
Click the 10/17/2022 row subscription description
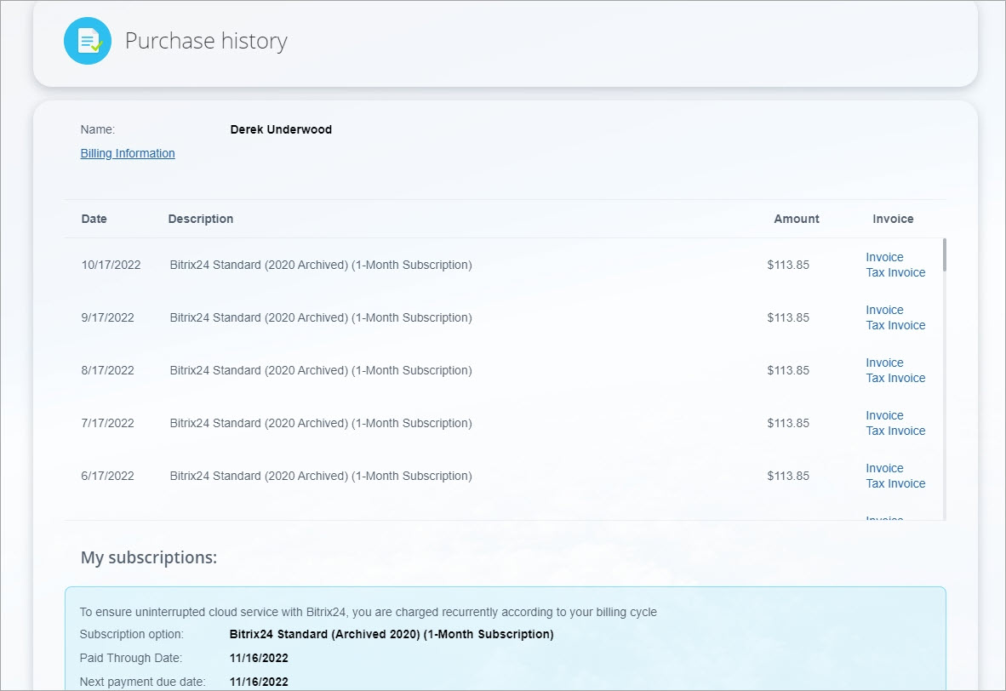click(x=321, y=265)
